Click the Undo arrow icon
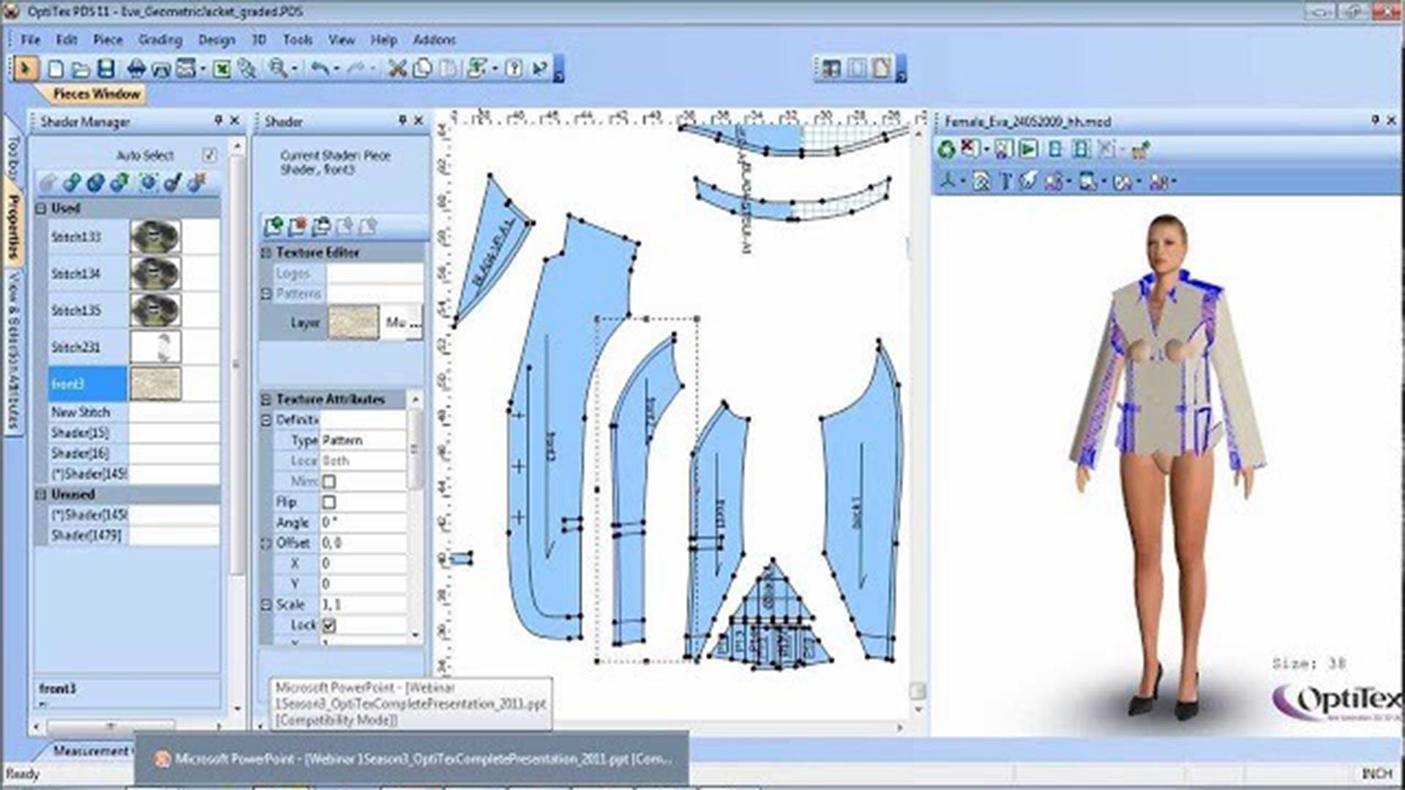The width and height of the screenshot is (1405, 790). (320, 69)
